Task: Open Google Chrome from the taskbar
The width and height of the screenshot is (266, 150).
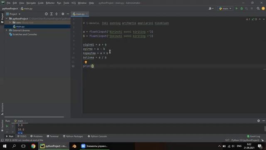Action: tap(33, 146)
